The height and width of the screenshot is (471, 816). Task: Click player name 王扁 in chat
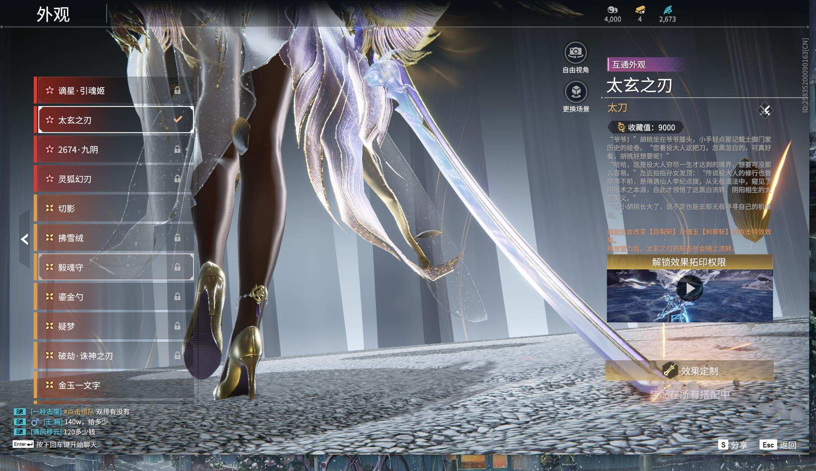pos(53,422)
